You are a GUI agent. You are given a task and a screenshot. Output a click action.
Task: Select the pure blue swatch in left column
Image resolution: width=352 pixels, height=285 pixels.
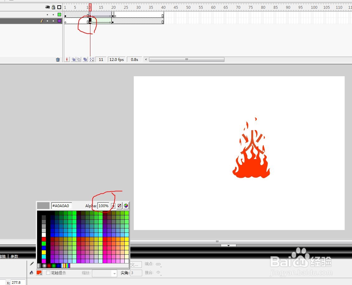tap(44, 248)
